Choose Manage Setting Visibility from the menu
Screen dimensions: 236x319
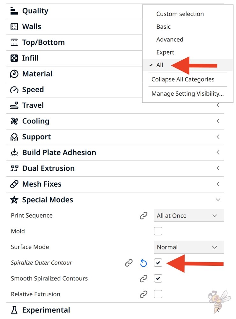188,93
